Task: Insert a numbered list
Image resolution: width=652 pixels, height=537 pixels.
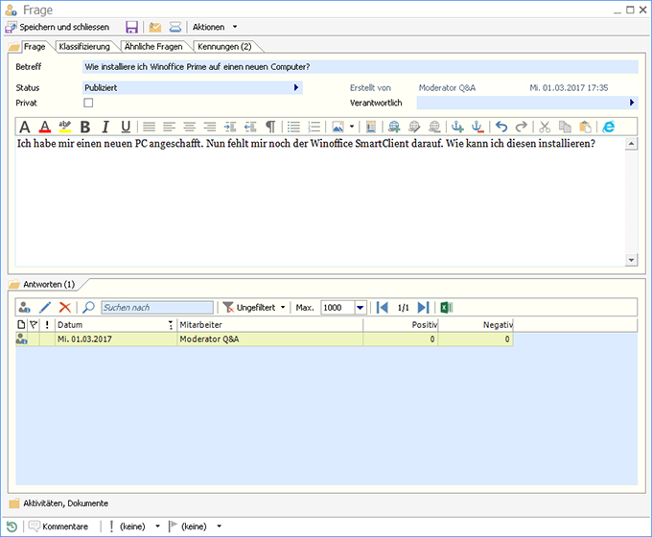Action: 314,127
